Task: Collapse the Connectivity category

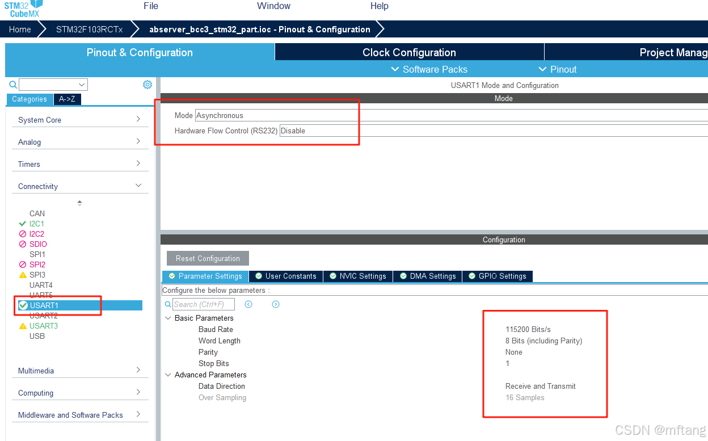Action: click(x=80, y=186)
